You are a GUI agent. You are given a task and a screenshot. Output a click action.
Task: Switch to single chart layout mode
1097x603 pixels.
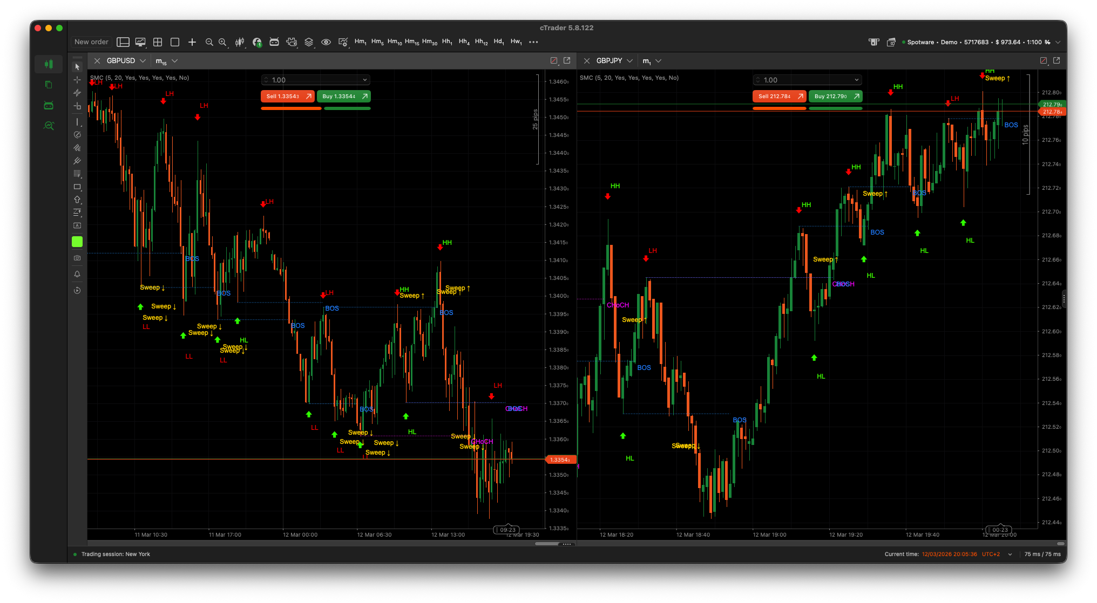coord(175,42)
